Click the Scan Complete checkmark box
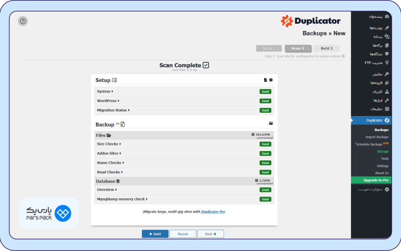This screenshot has height=251, width=401. (206, 65)
